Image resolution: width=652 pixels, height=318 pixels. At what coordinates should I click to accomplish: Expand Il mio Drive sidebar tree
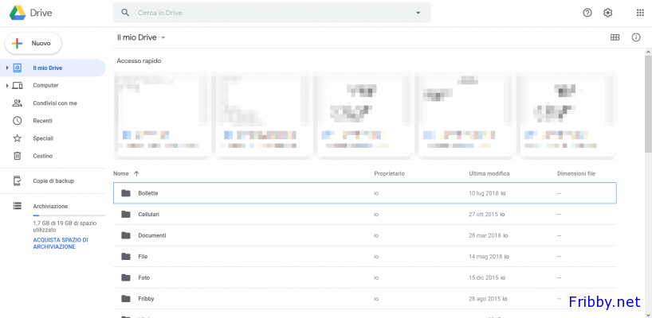point(7,68)
